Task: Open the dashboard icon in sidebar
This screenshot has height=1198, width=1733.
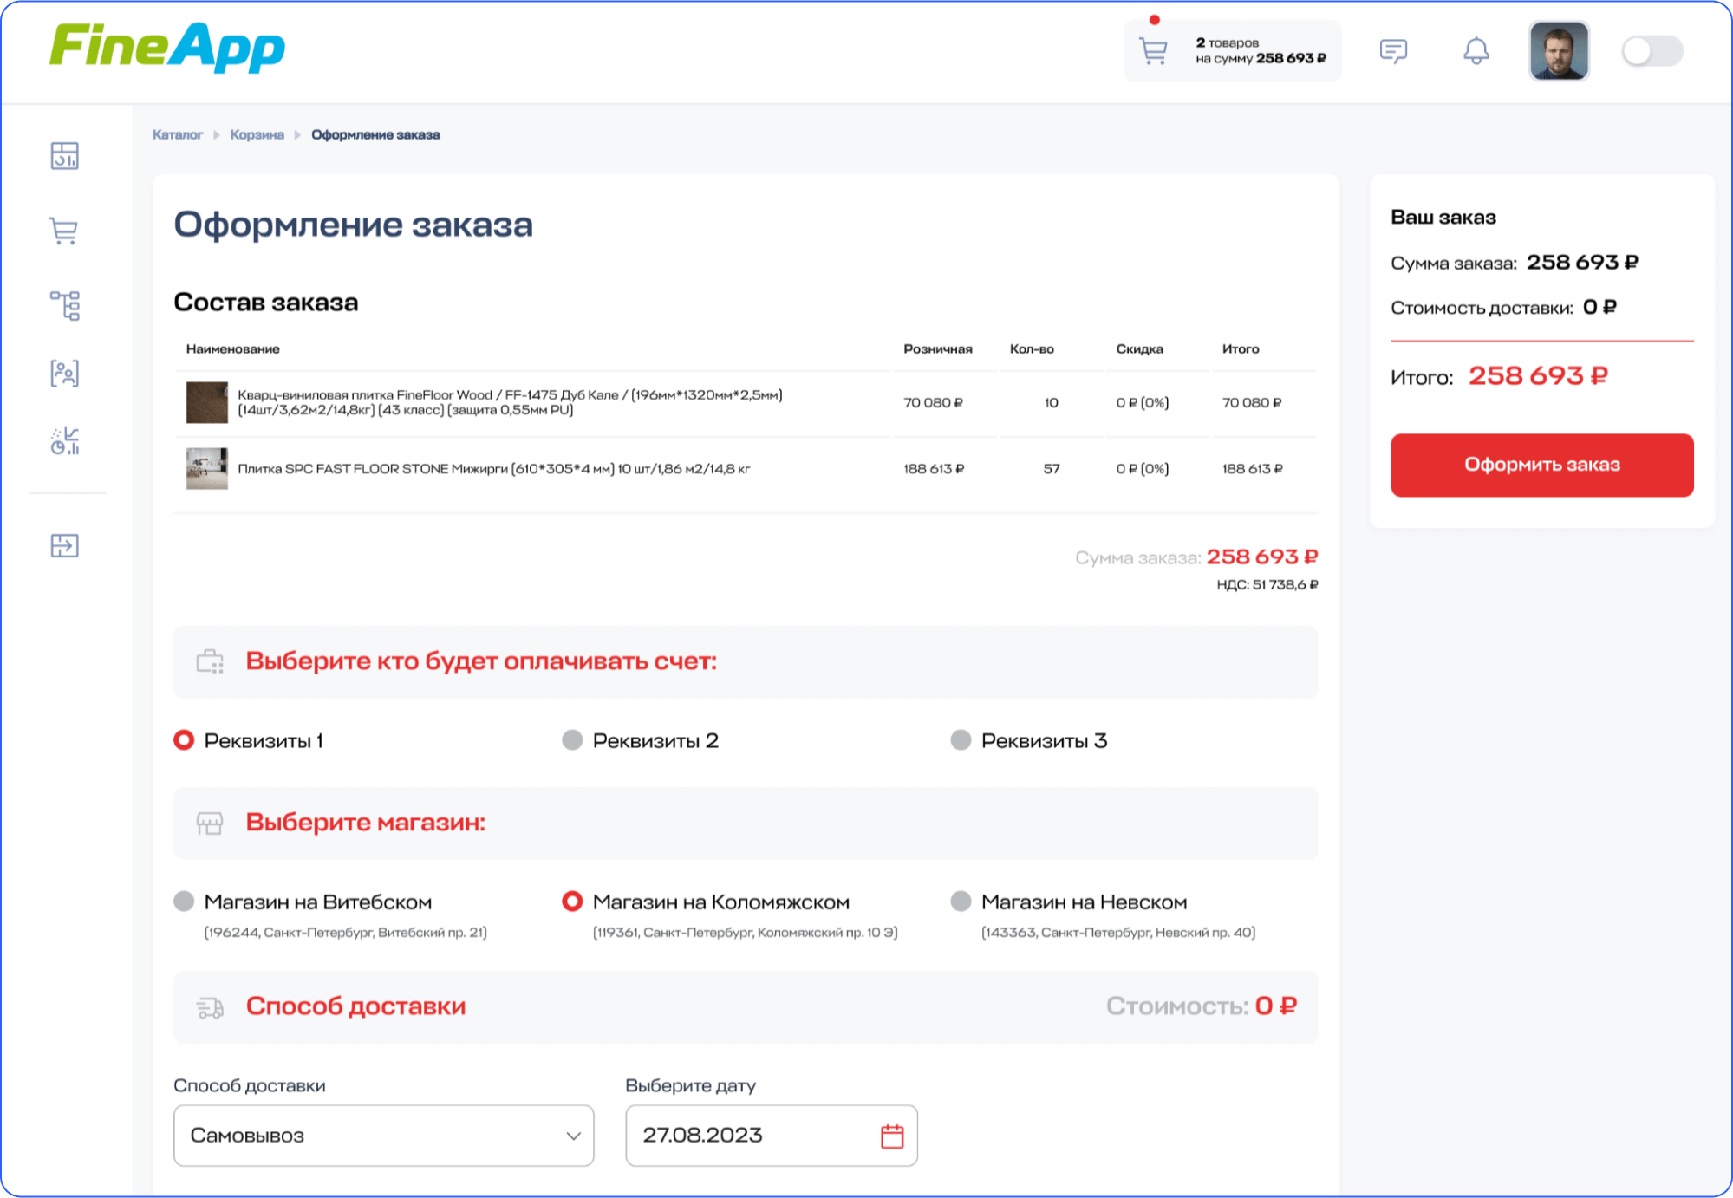Action: (64, 156)
